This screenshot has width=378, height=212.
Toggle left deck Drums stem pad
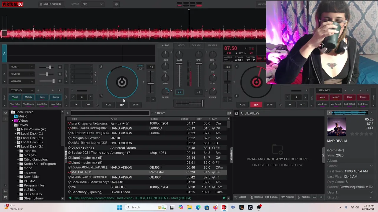56,97
